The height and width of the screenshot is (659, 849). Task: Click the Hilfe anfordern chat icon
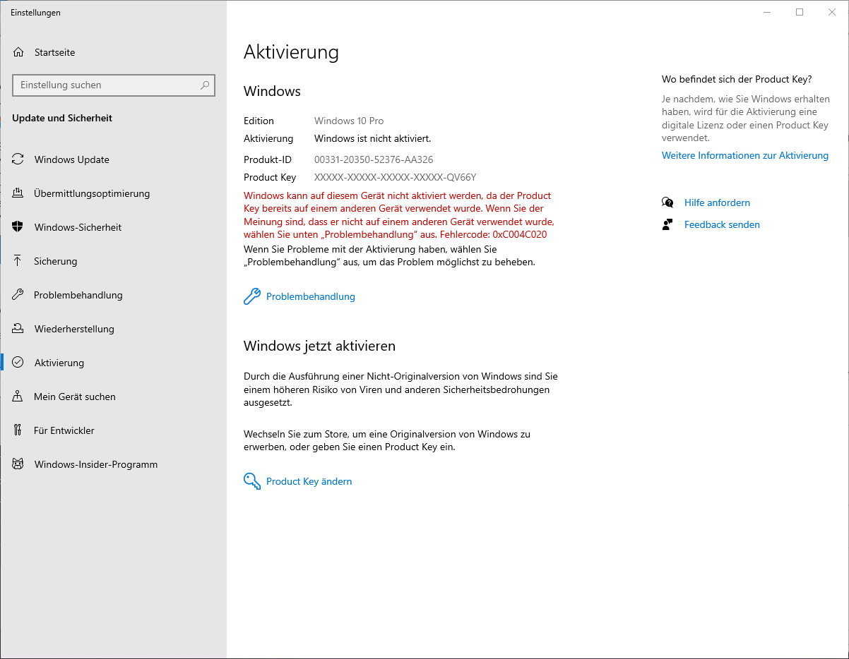[x=667, y=202]
